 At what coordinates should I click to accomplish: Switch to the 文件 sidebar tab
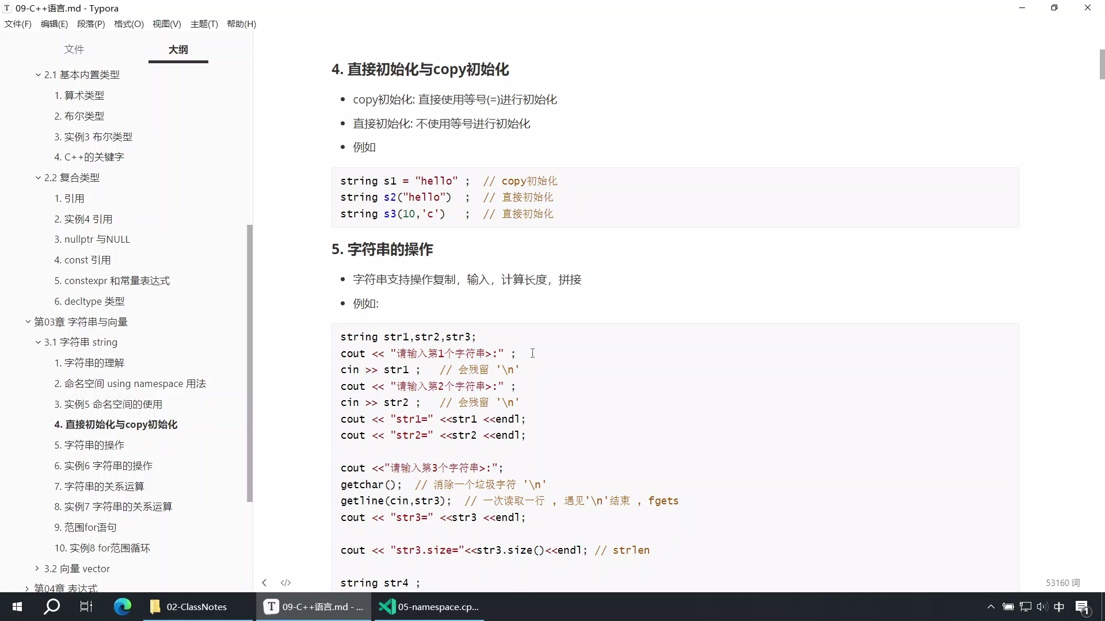(x=74, y=49)
